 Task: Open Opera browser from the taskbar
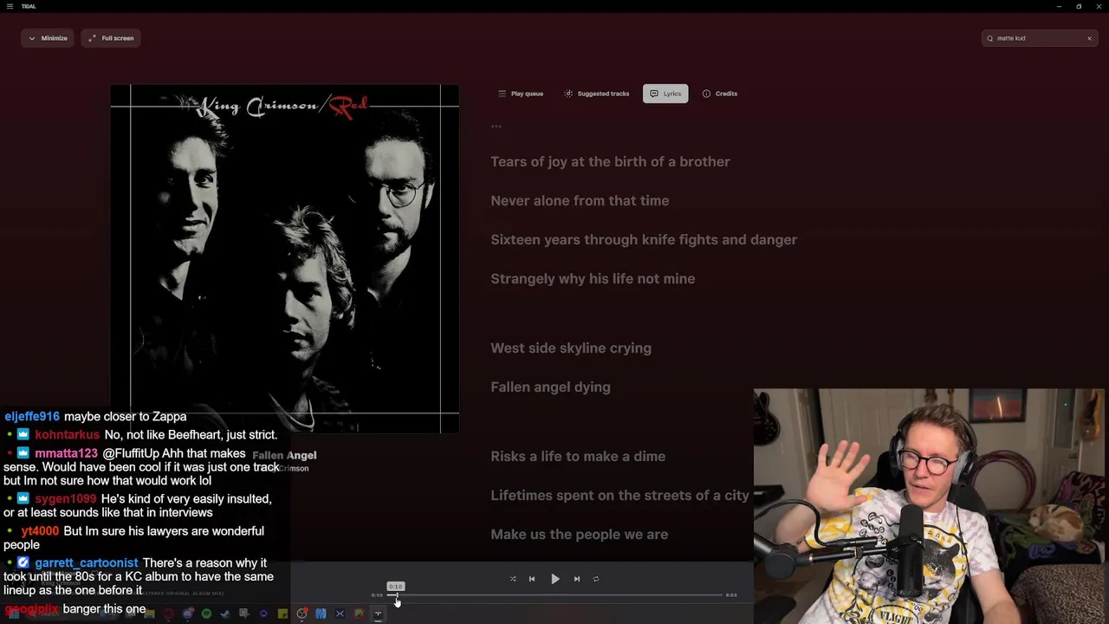point(169,614)
